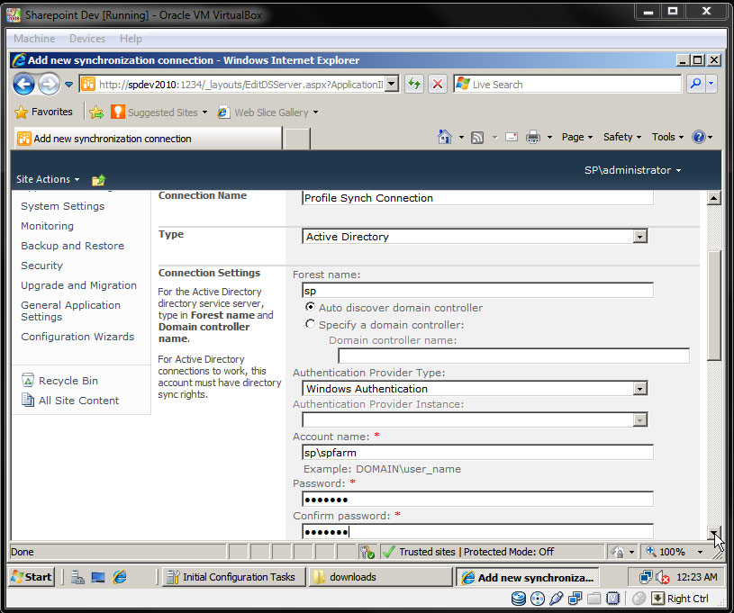Image resolution: width=734 pixels, height=613 pixels.
Task: Open General Application Settings link
Action: (x=70, y=311)
